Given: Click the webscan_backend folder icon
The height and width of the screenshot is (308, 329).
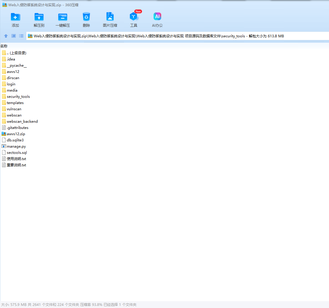Looking at the screenshot, I should tap(4, 121).
